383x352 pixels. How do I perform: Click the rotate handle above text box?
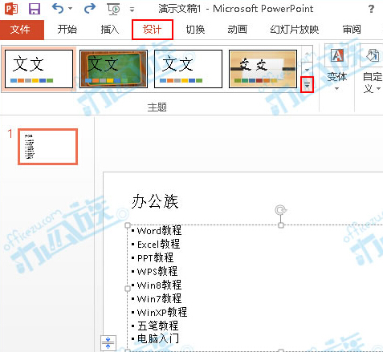pos(281,210)
